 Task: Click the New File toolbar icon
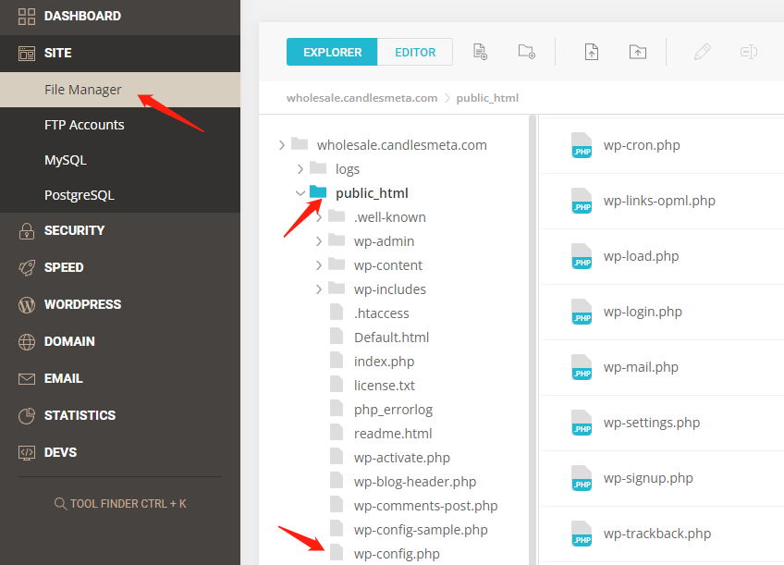(x=480, y=52)
